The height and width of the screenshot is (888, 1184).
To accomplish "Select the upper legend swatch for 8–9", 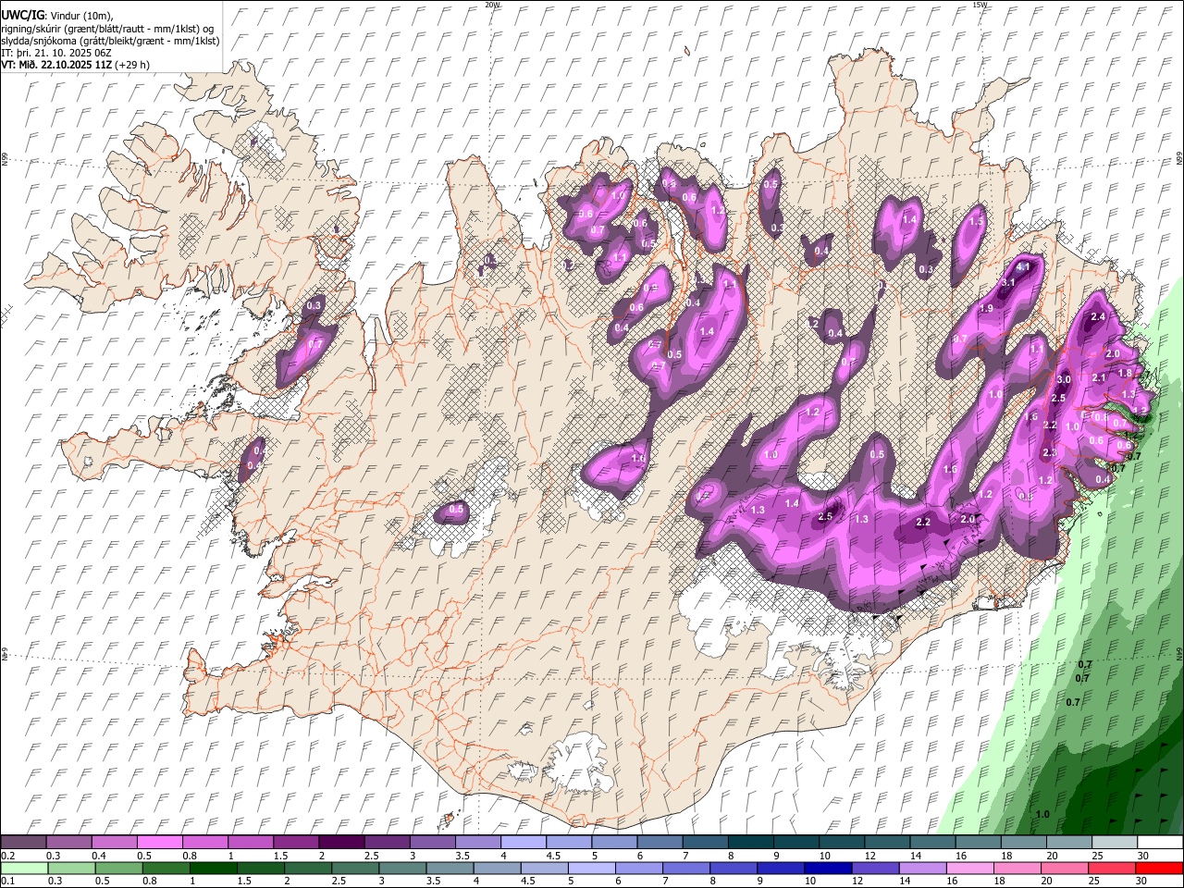I will pyautogui.click(x=750, y=843).
